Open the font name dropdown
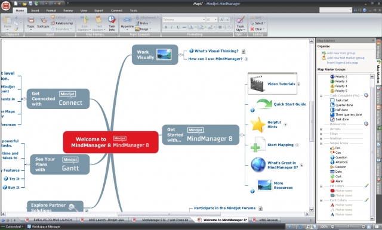Viewport: 382px width, 230px height. [x=184, y=20]
